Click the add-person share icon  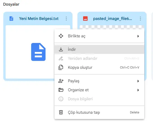(61, 81)
